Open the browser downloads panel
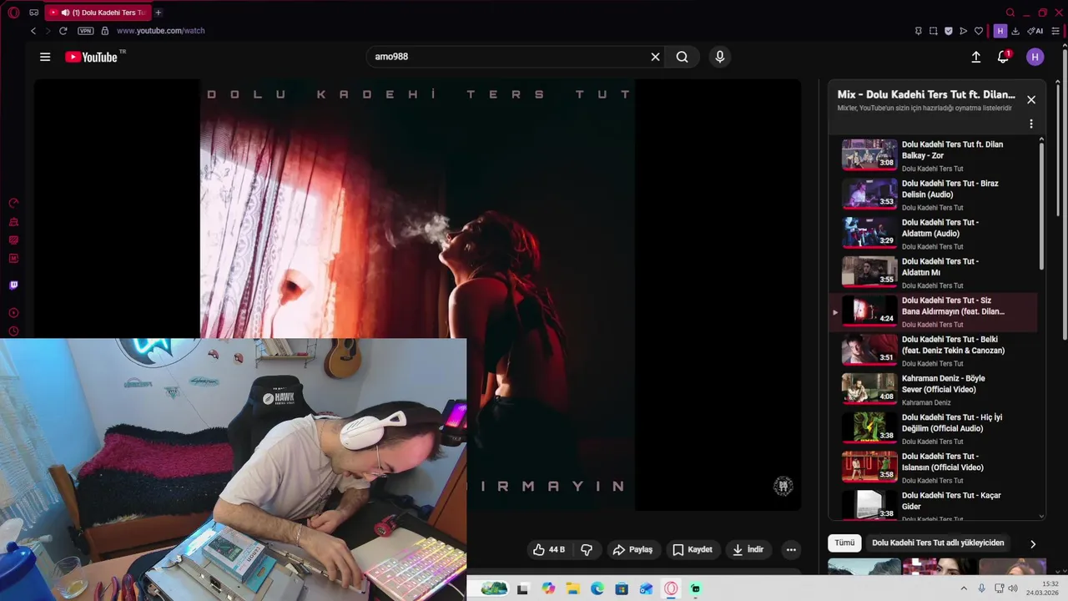This screenshot has height=601, width=1068. pos(1015,31)
